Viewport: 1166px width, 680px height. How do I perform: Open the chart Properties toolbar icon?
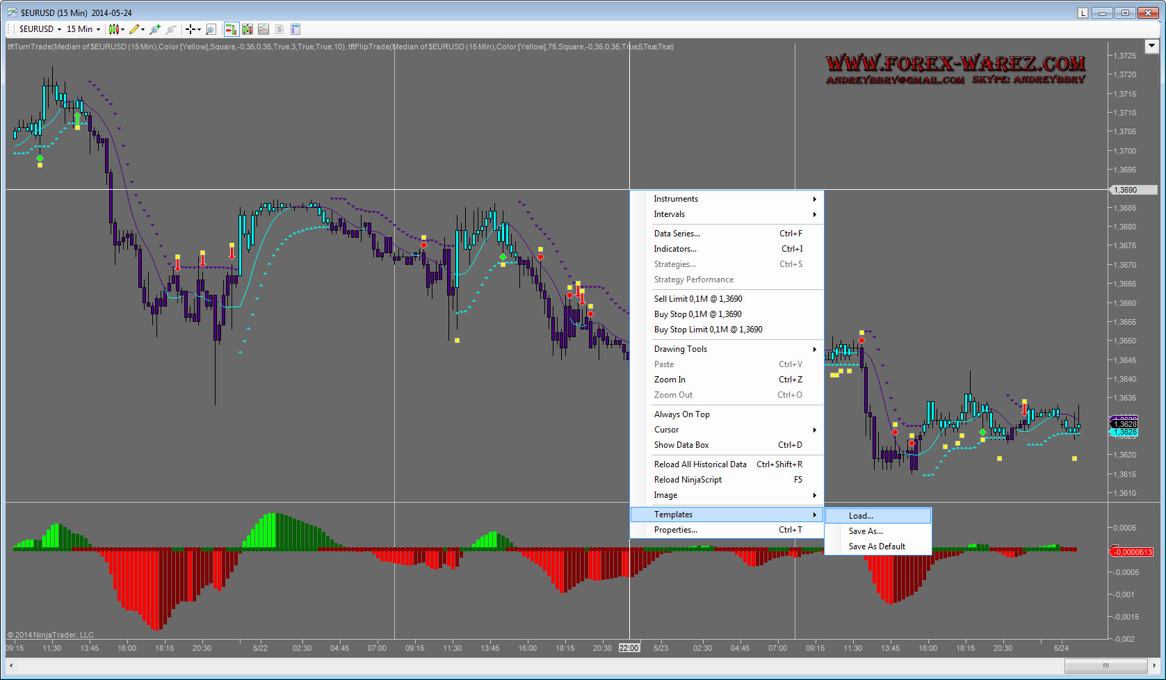[x=295, y=29]
